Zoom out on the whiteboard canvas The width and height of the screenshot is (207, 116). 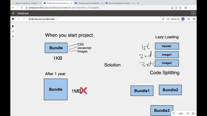coord(174,113)
